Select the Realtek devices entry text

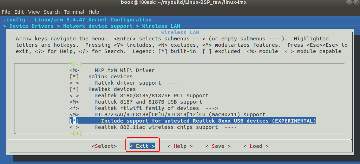tap(112, 89)
